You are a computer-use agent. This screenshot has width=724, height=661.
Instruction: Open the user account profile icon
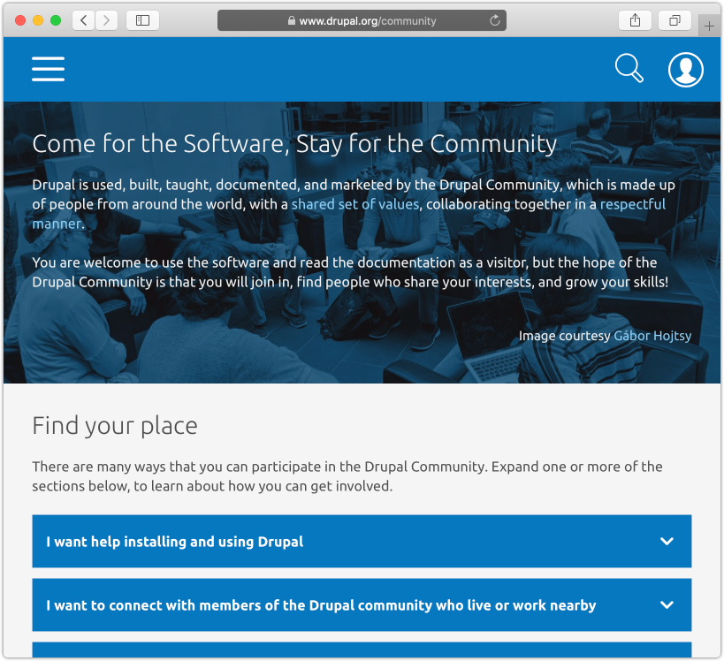point(686,70)
